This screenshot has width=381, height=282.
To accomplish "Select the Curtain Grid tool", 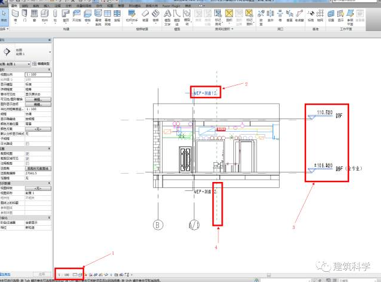I will (x=107, y=17).
